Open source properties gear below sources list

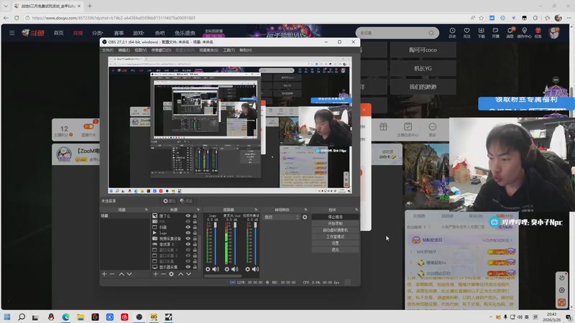(171, 274)
